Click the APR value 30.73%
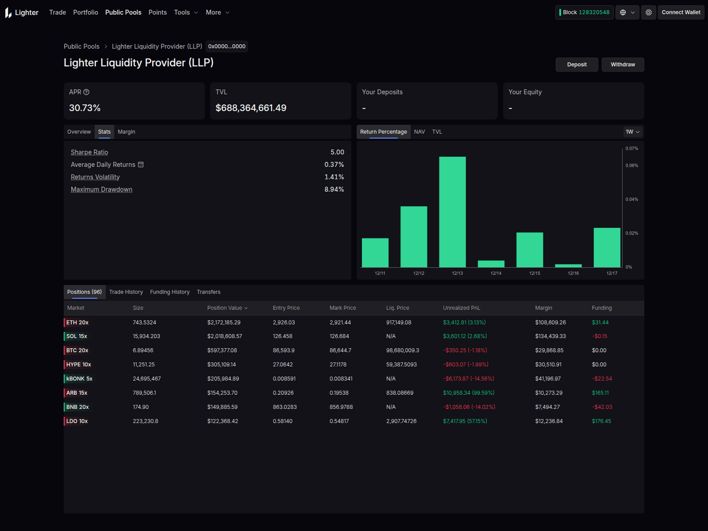The image size is (708, 531). [85, 108]
